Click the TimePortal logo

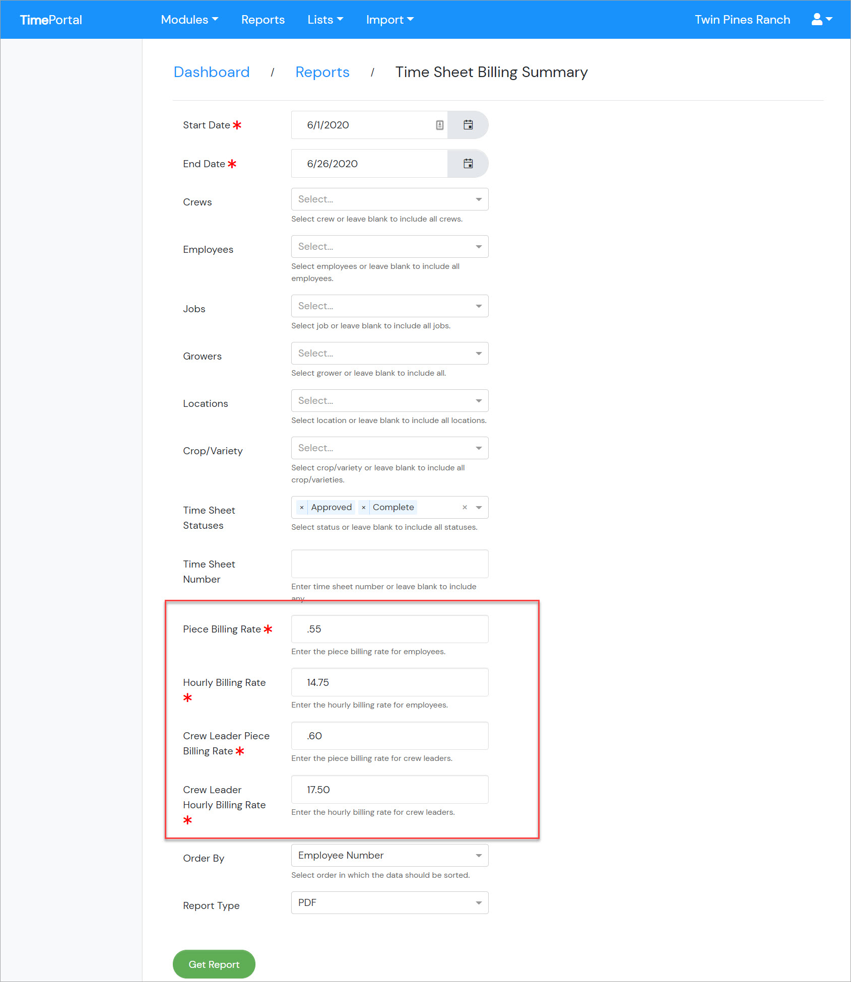51,20
